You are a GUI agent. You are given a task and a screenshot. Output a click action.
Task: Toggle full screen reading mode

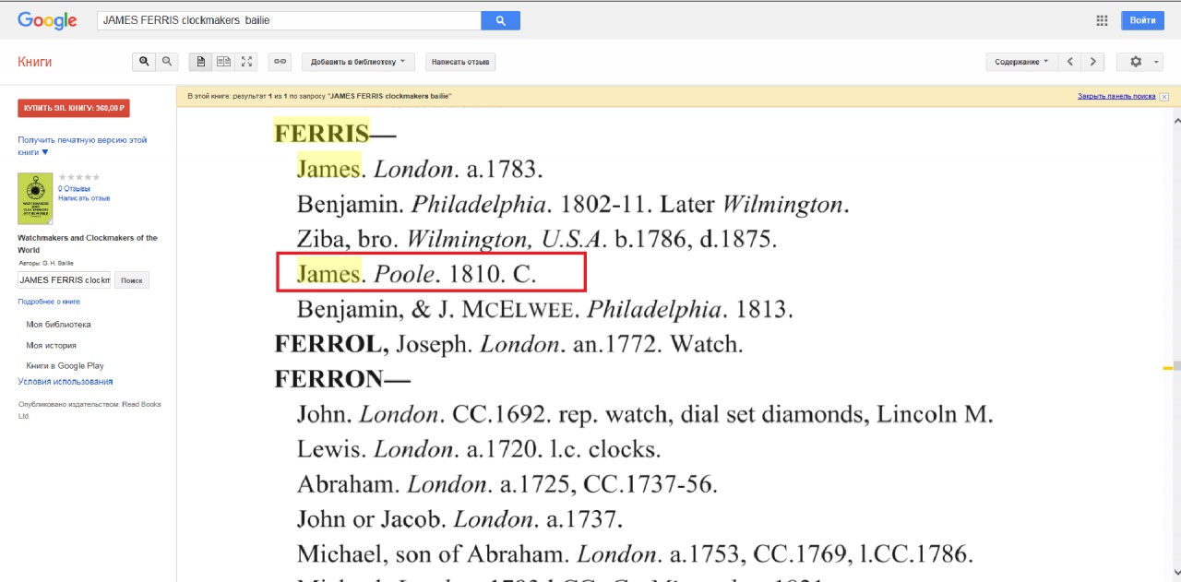click(246, 62)
